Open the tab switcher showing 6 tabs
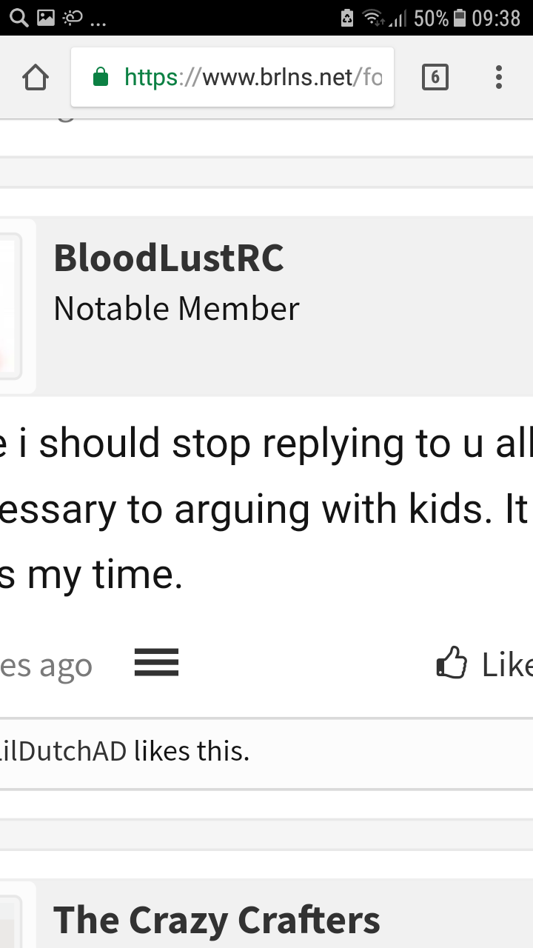 pyautogui.click(x=435, y=77)
